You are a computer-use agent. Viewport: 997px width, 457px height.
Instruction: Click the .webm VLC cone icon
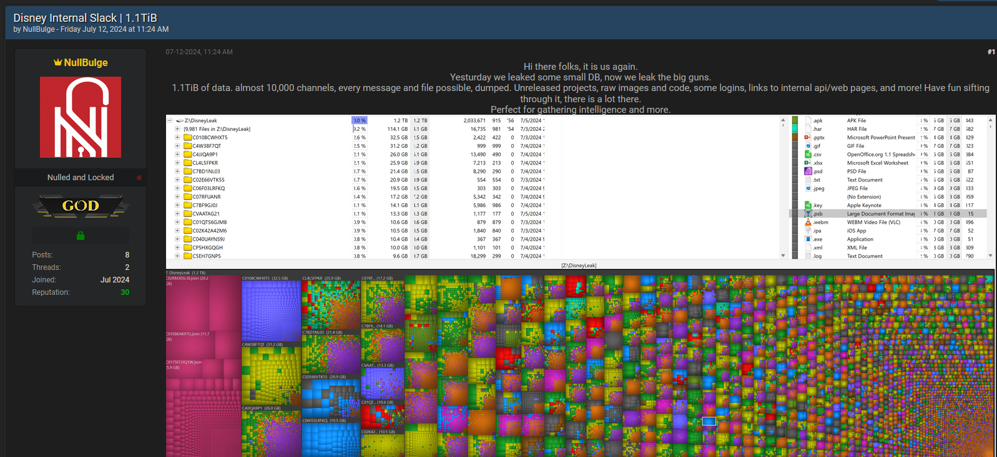[x=808, y=222]
